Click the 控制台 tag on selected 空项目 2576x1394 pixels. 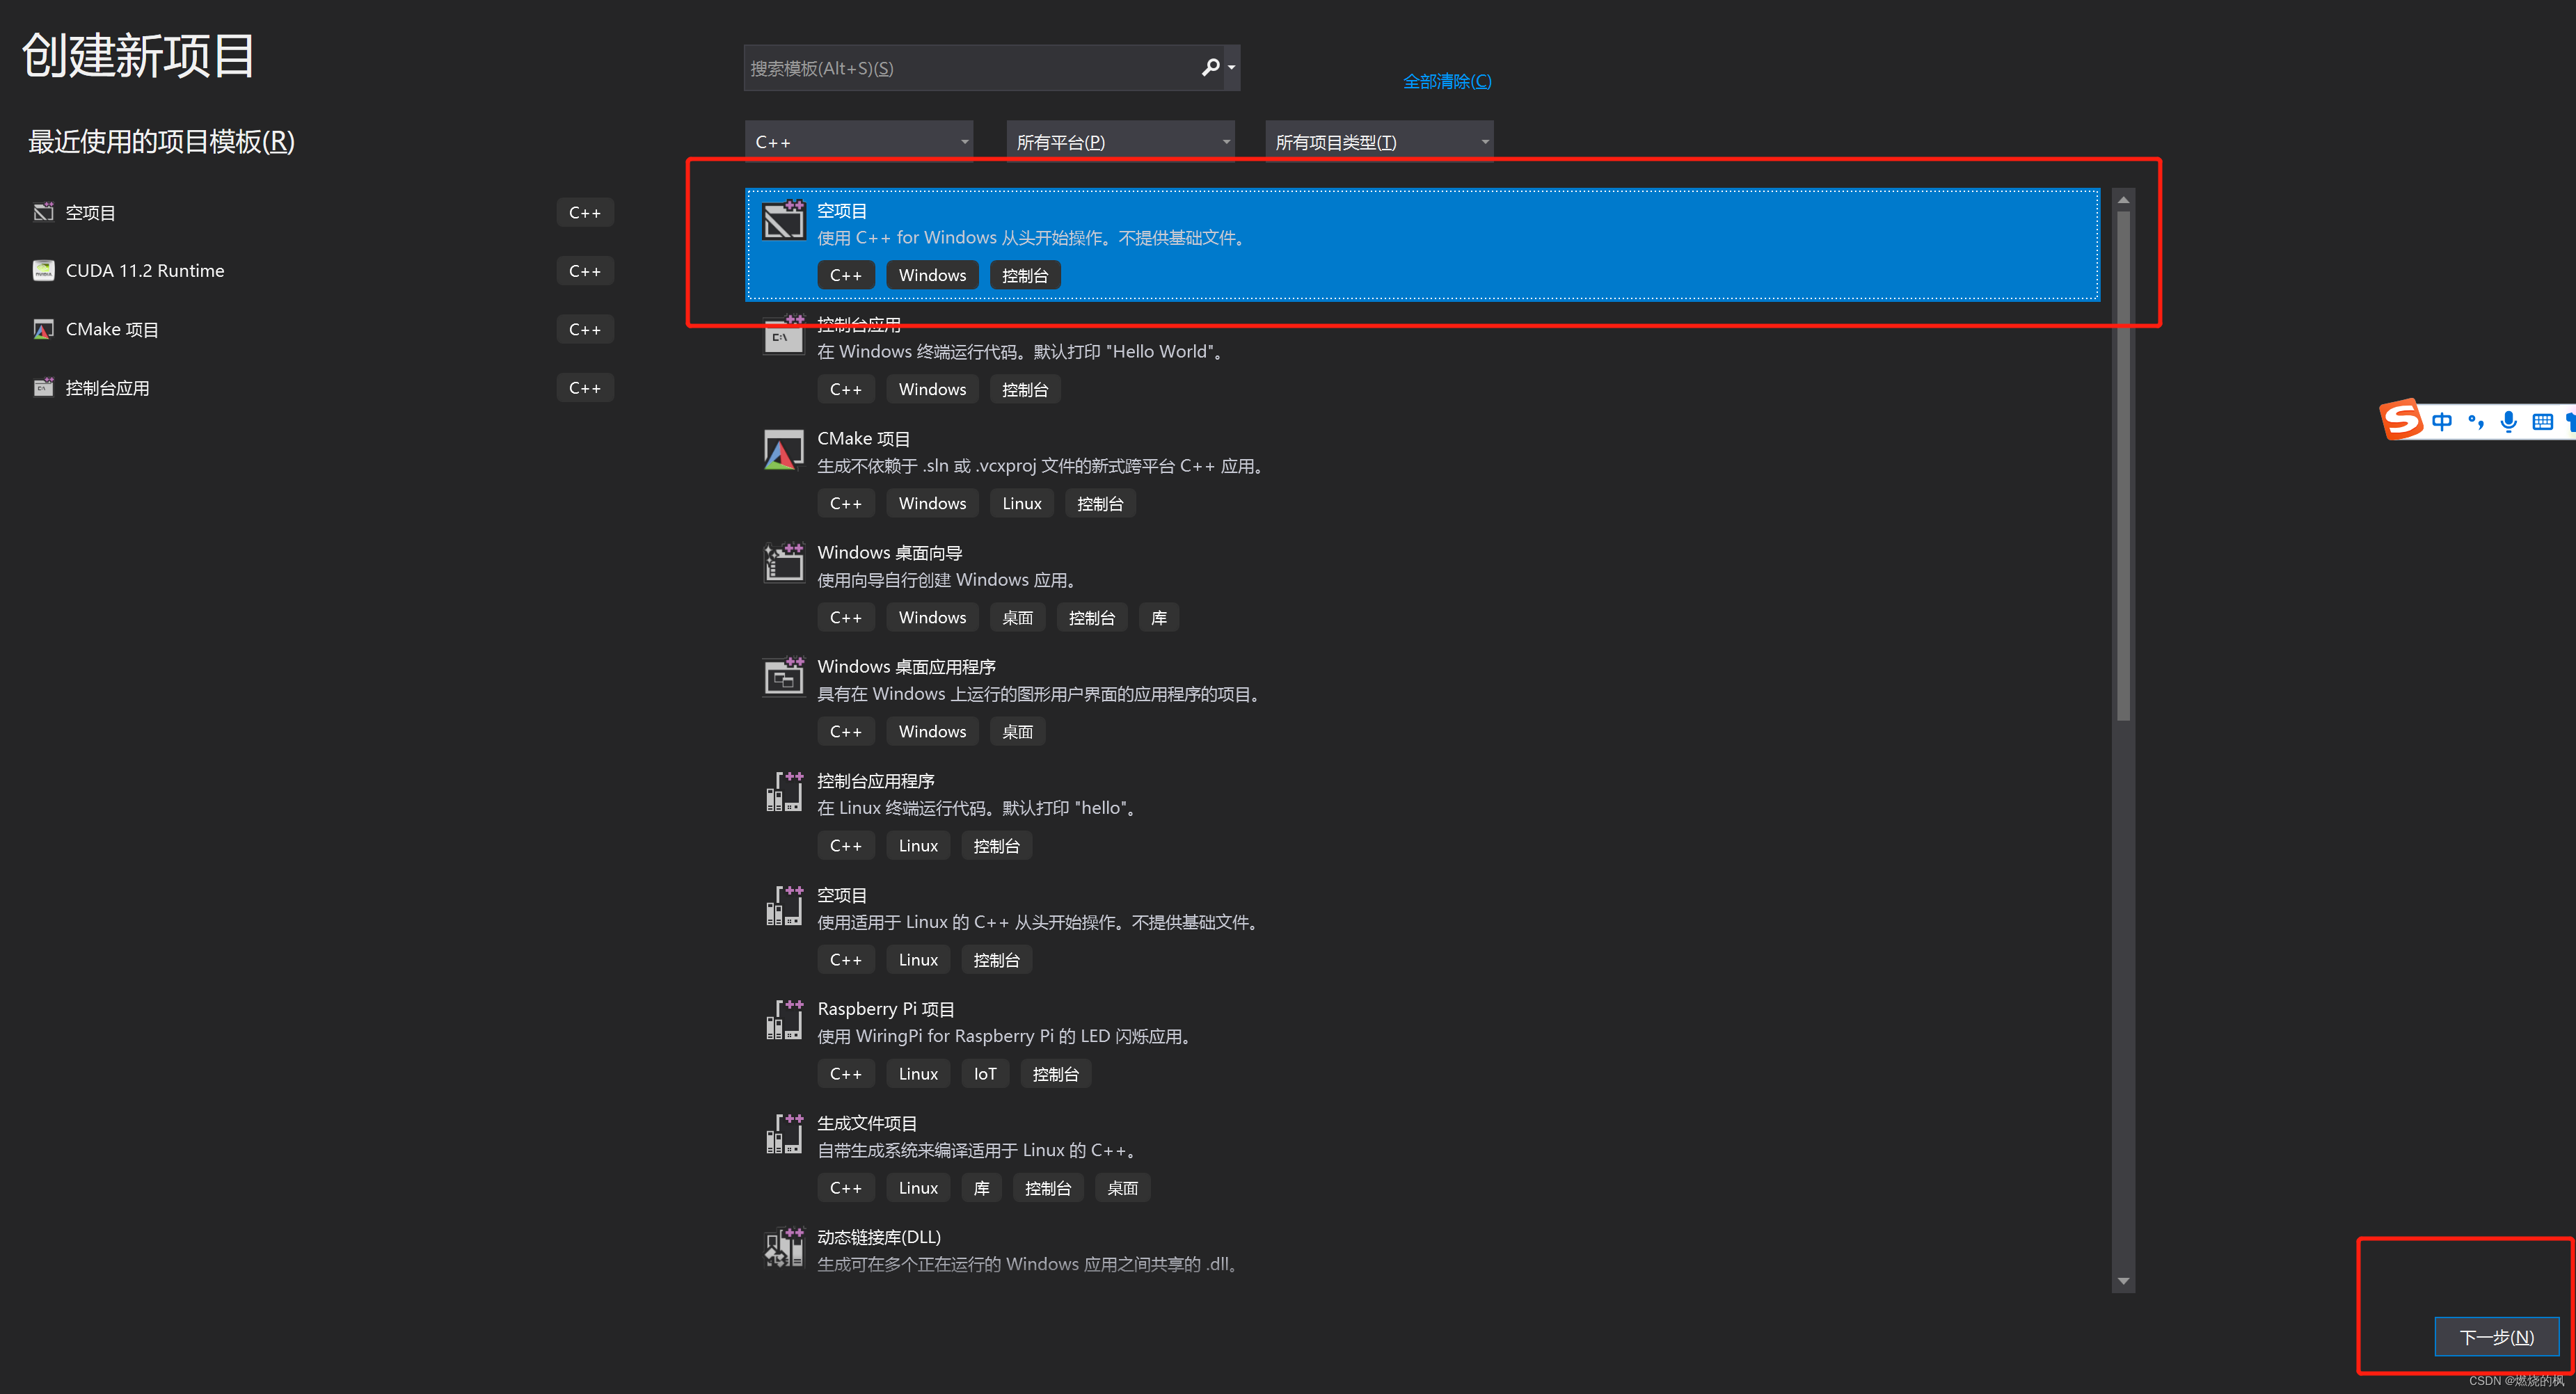point(1025,276)
